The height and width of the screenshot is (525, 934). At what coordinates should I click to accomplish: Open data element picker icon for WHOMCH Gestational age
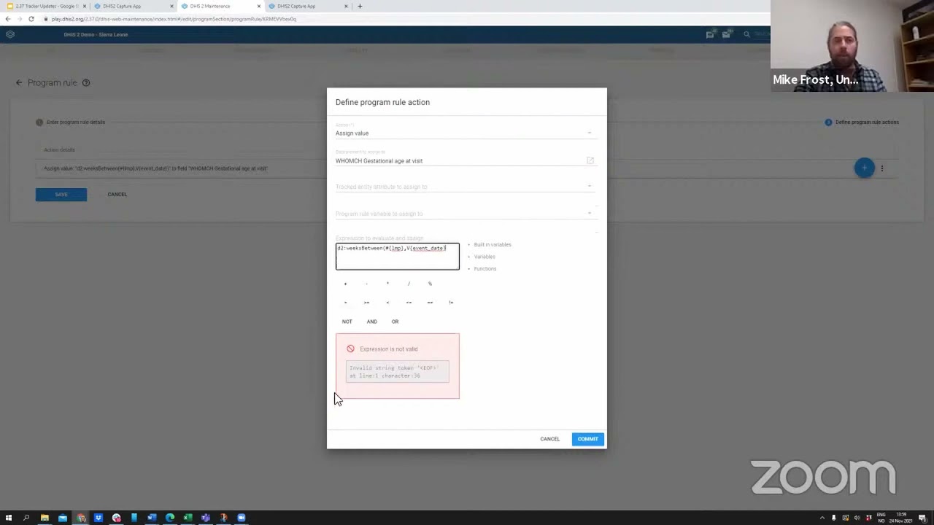(590, 160)
